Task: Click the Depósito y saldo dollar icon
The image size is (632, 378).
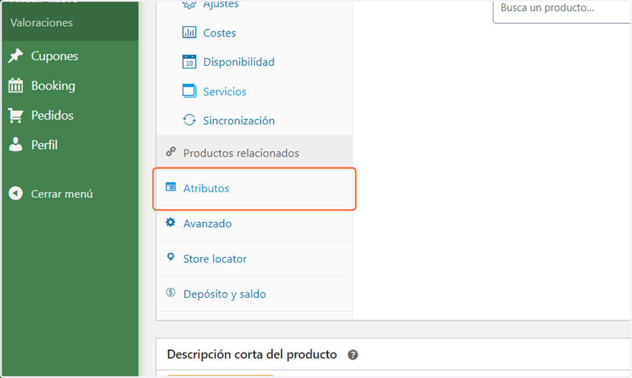Action: (x=171, y=292)
